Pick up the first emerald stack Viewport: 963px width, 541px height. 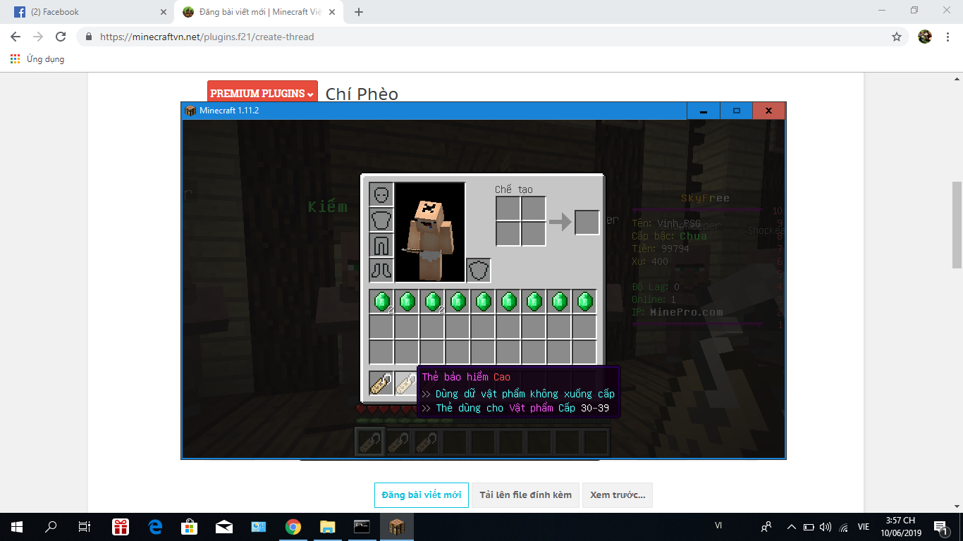pyautogui.click(x=381, y=301)
